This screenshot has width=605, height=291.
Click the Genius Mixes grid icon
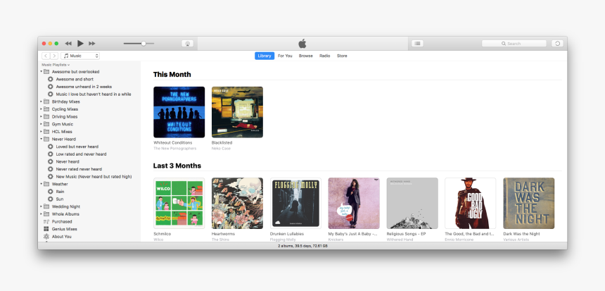[x=46, y=229]
